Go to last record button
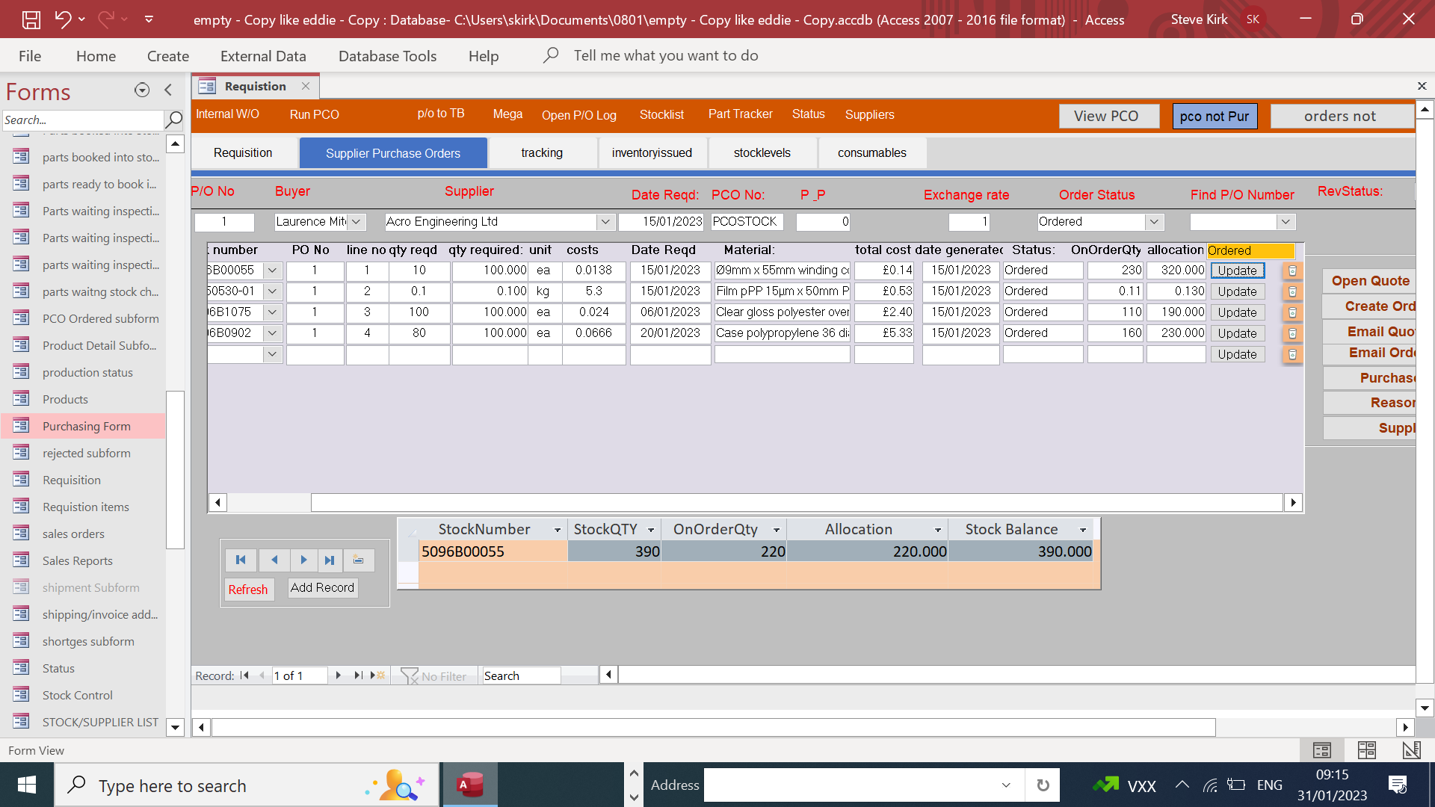The image size is (1435, 807). [x=330, y=560]
